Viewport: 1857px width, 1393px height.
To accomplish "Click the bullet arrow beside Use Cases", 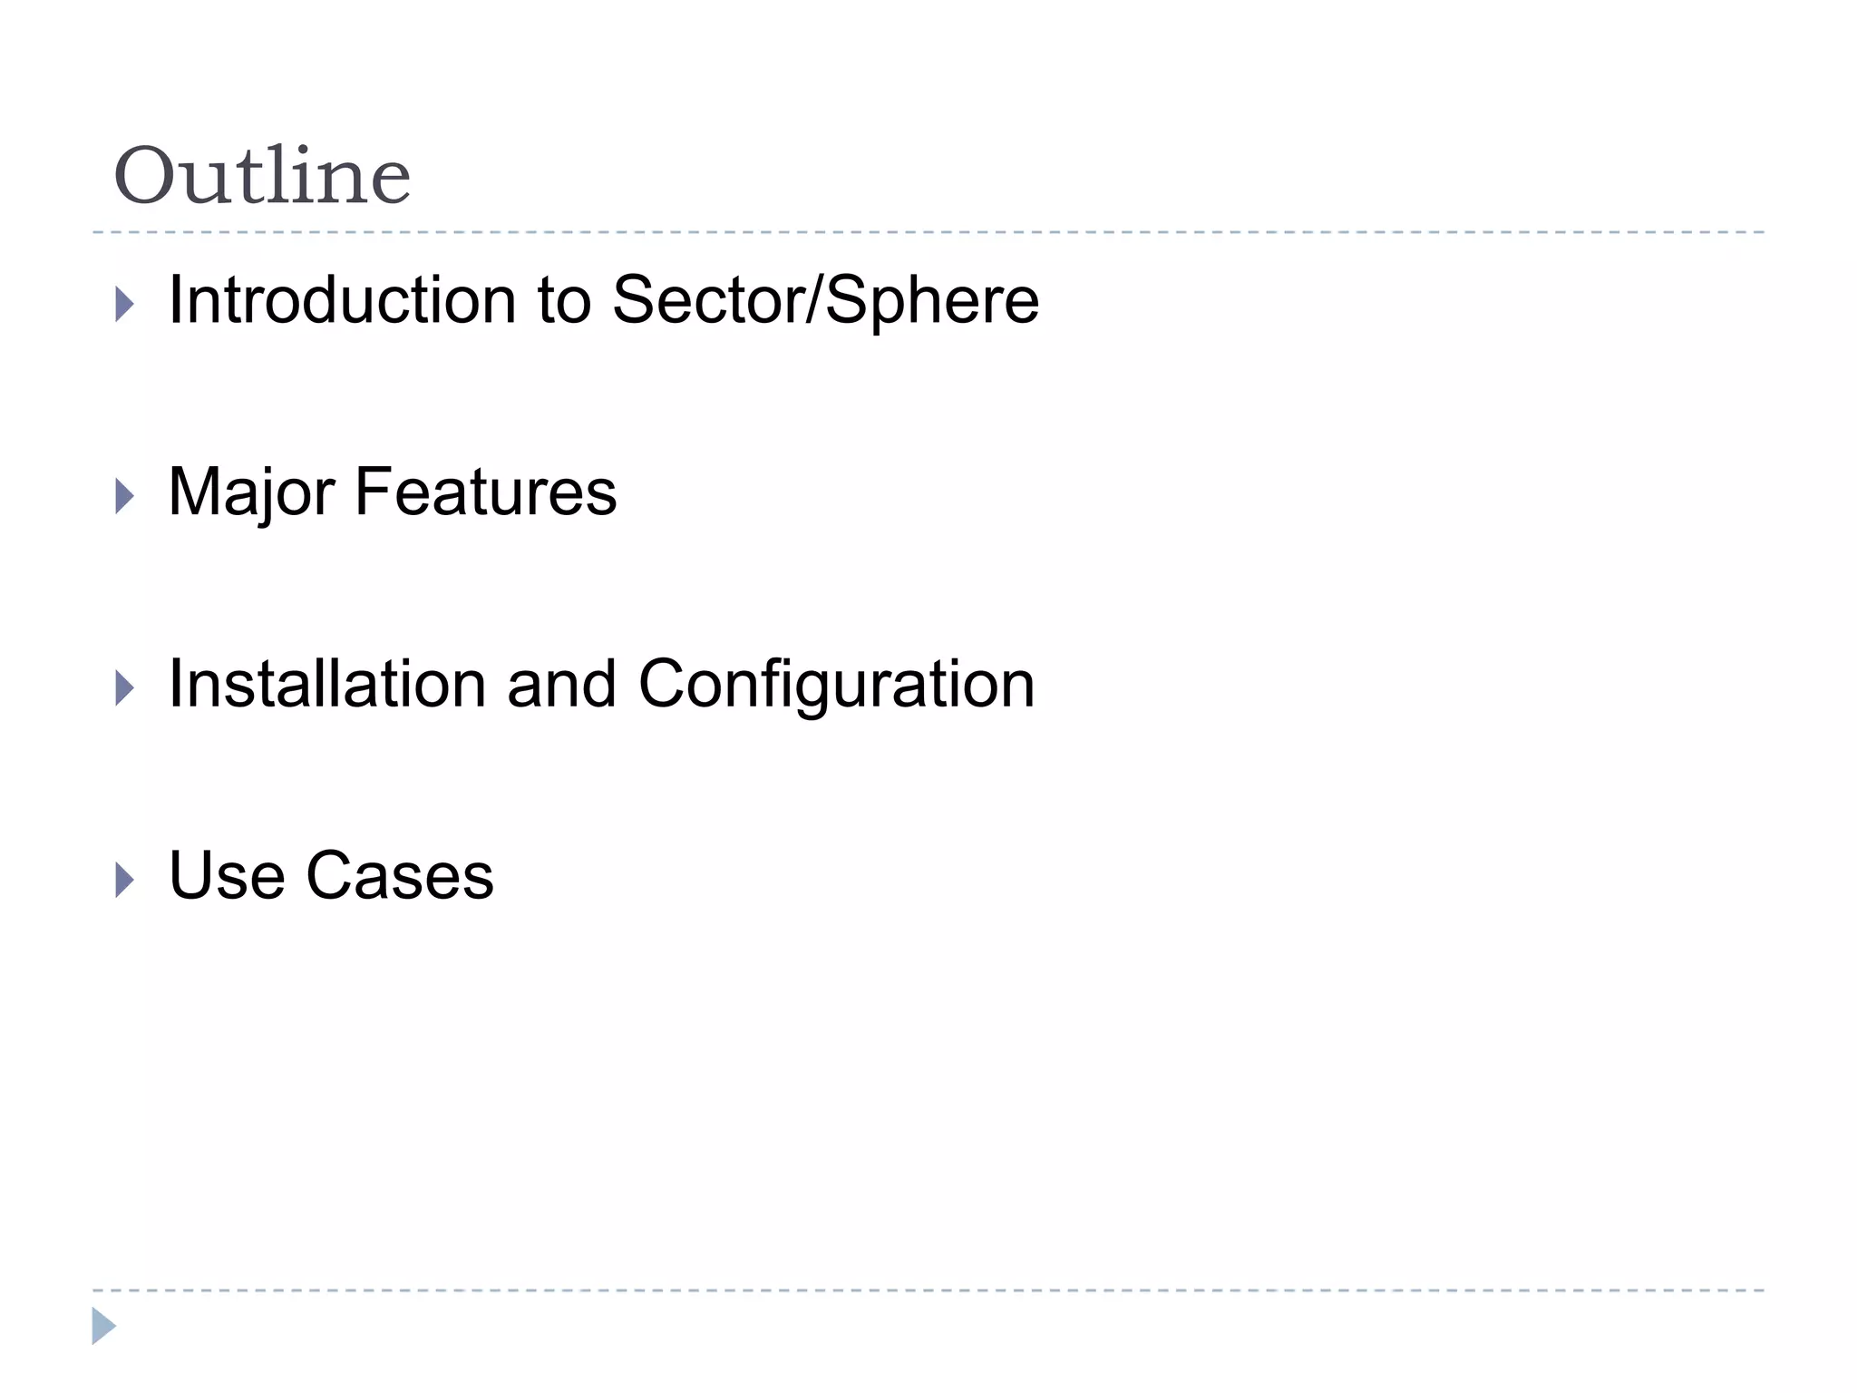I will pos(125,880).
